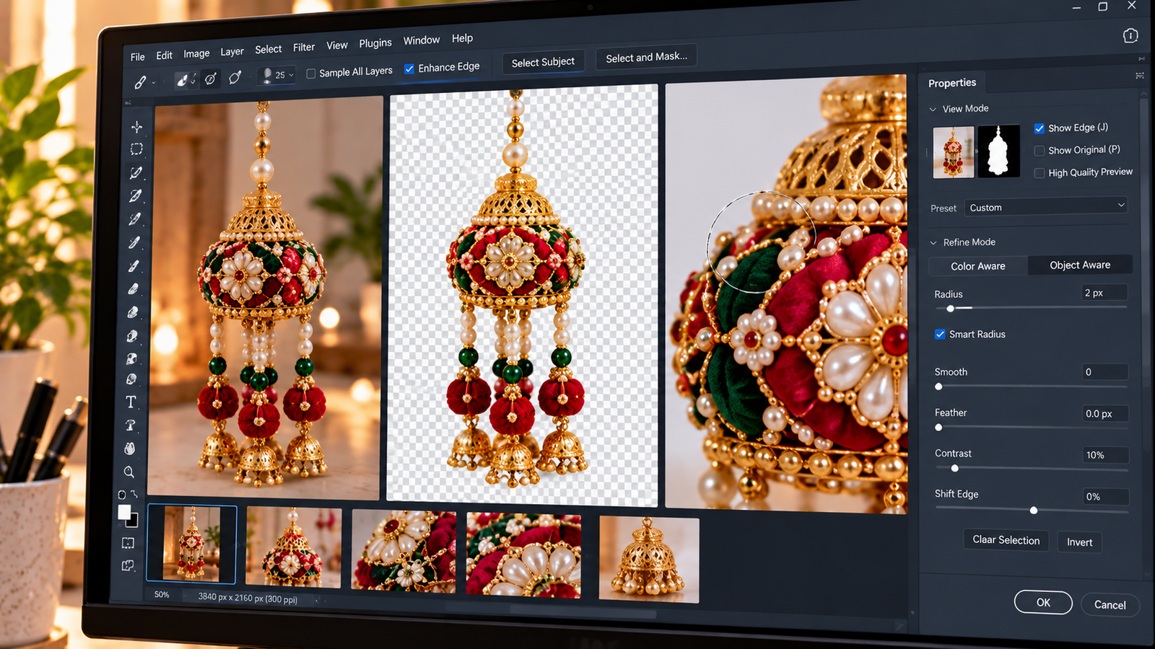Adjust the Shift Edge slider handle

(x=1034, y=511)
